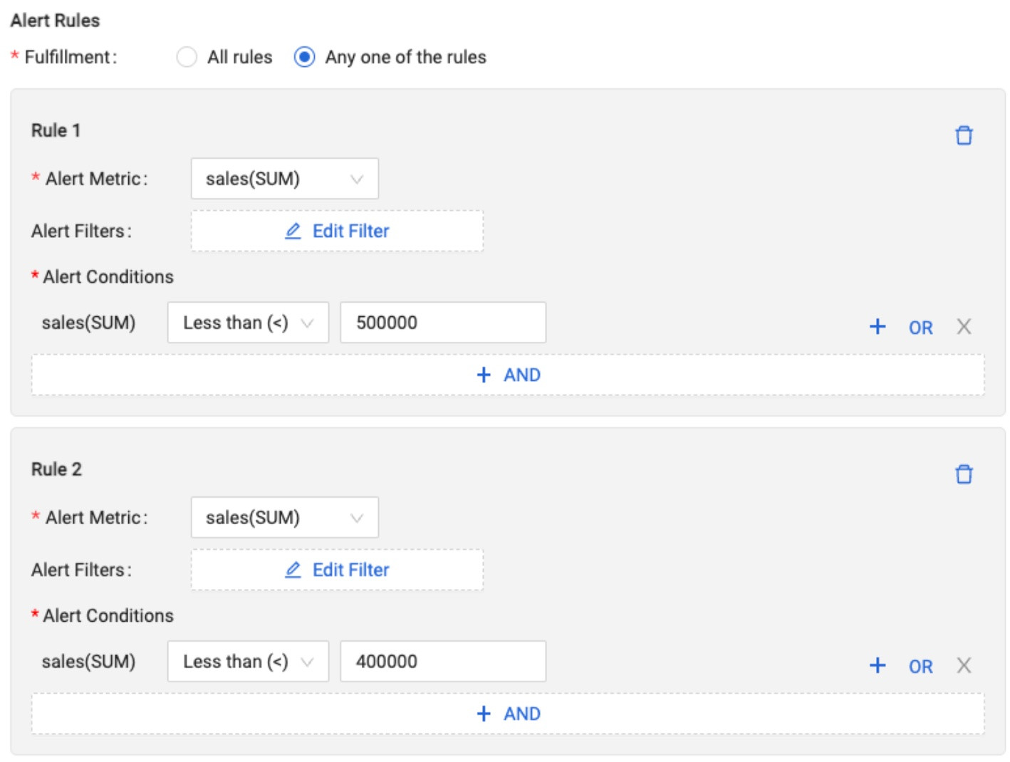Delete Rule 1 with trash icon
1010x762 pixels.
click(x=963, y=135)
